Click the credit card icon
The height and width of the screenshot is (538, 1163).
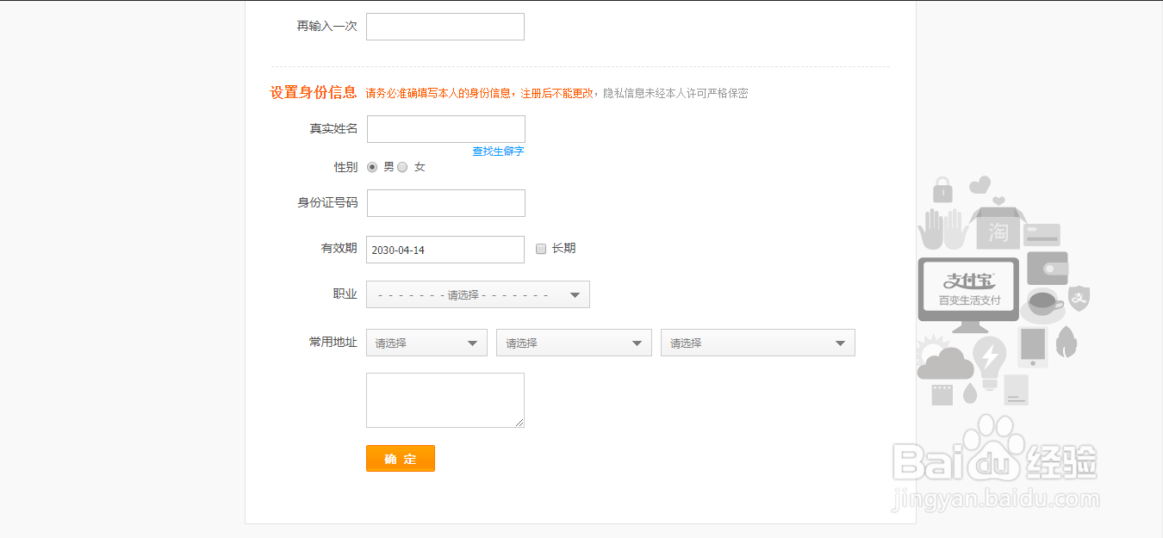1042,234
